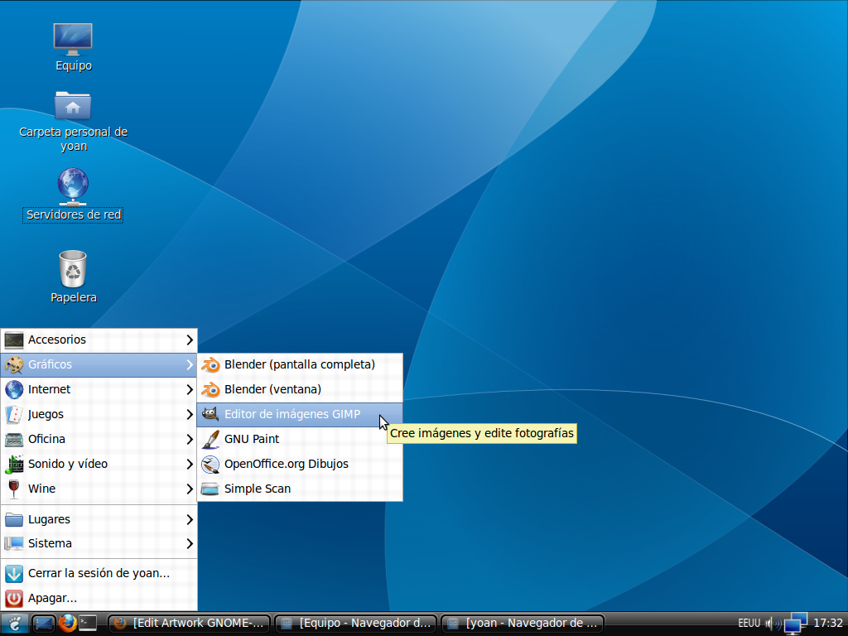The image size is (848, 636).
Task: Click the Cerrar la sesión arrow icon
Action: 14,573
